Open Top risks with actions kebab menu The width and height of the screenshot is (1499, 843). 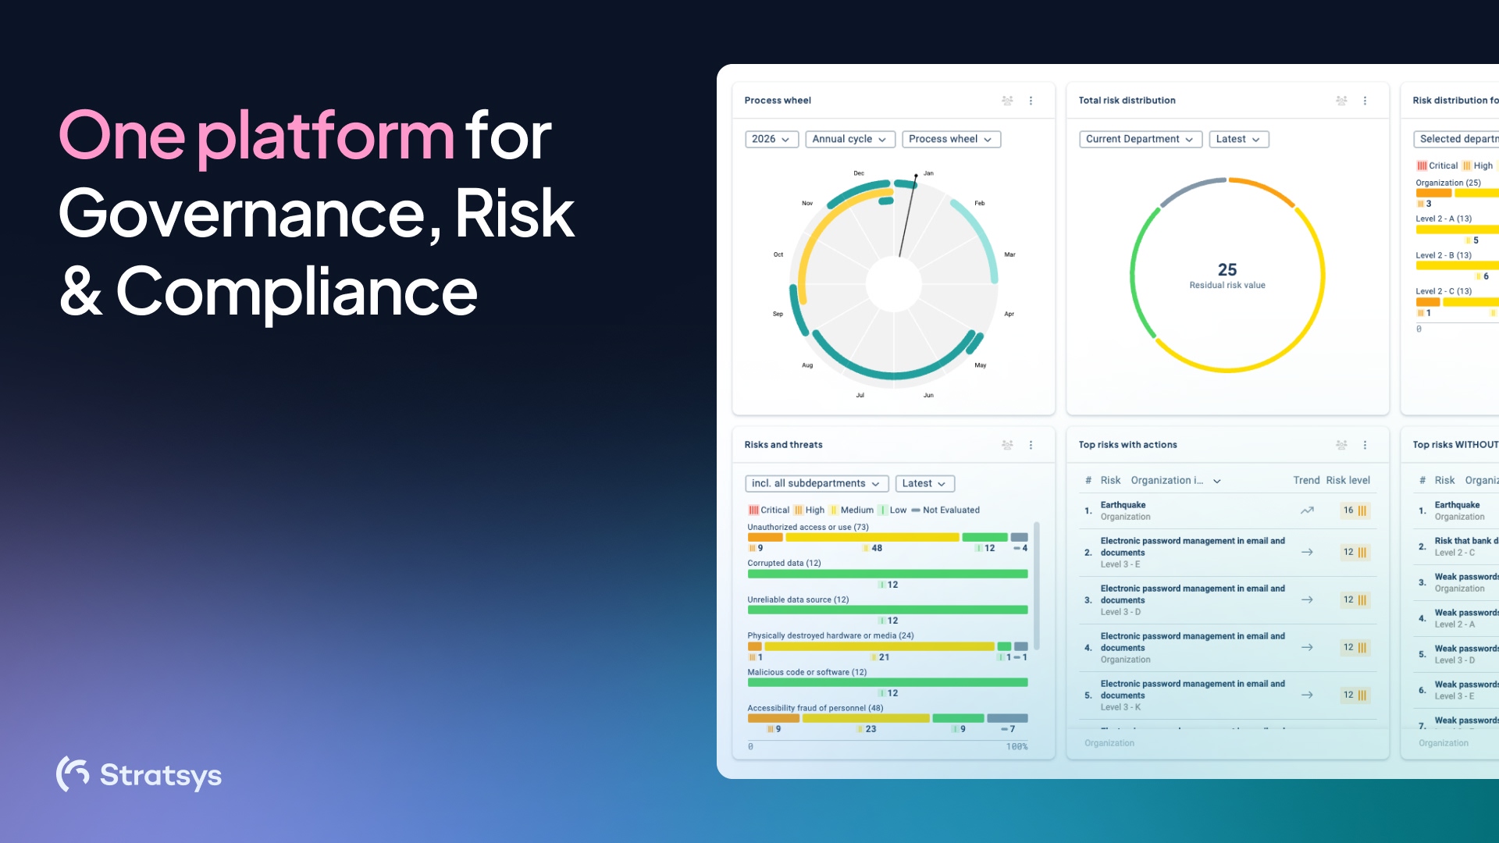point(1365,445)
